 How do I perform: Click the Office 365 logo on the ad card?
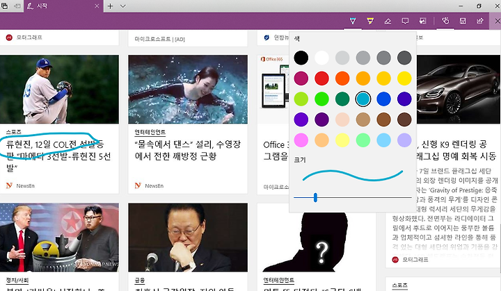point(272,59)
